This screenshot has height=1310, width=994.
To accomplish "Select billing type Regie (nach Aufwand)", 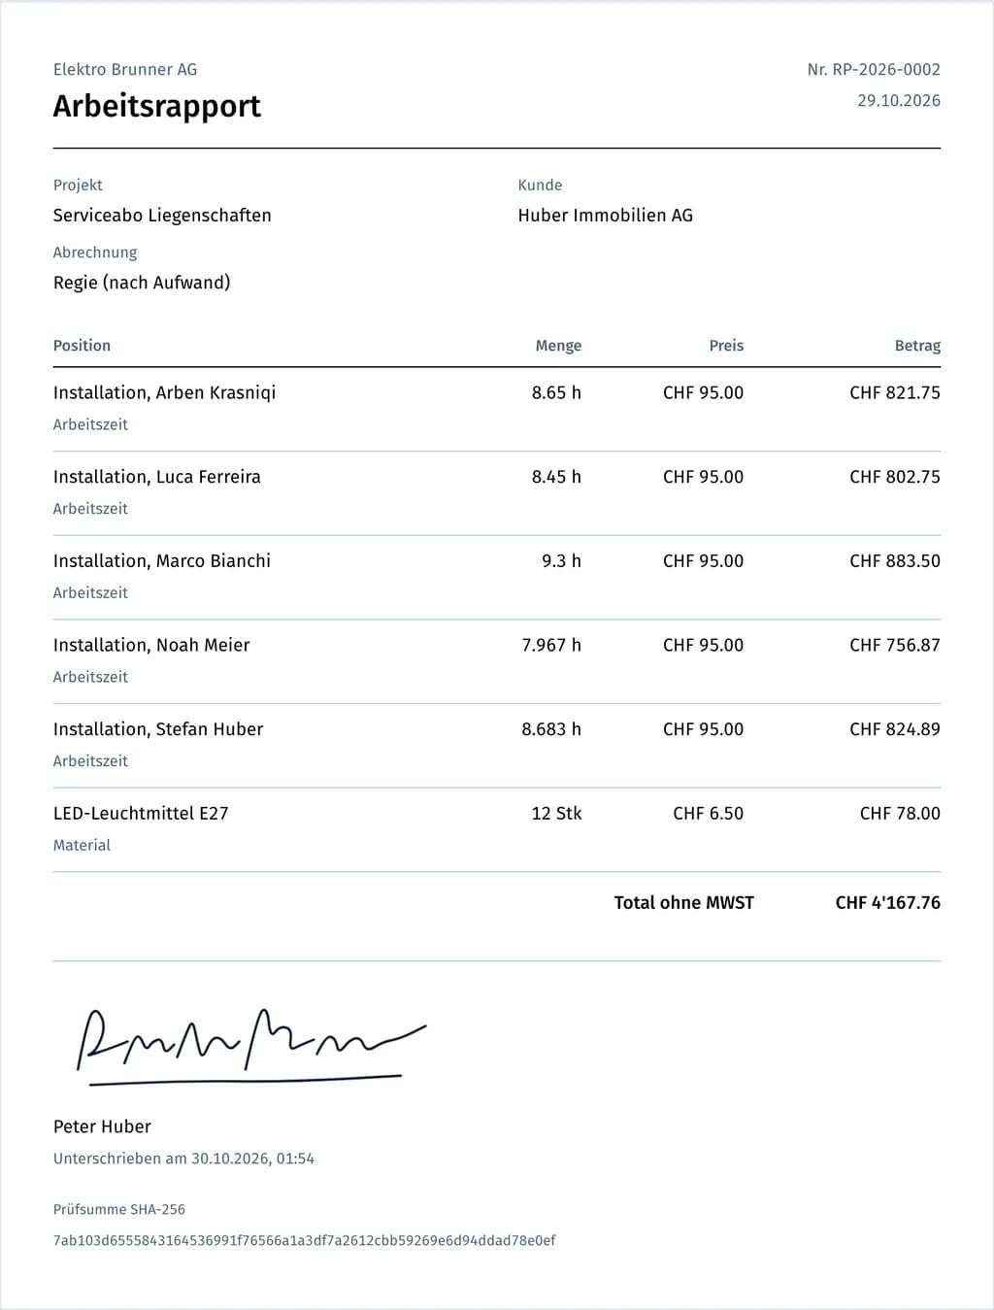I will pyautogui.click(x=142, y=283).
